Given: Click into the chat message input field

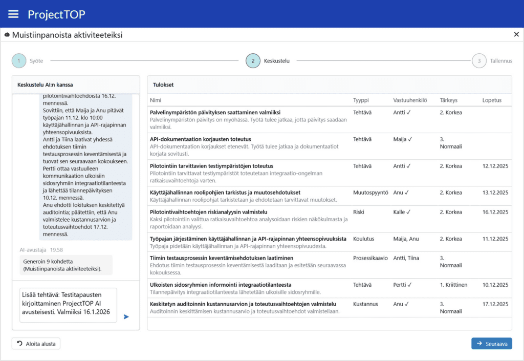Looking at the screenshot, I should 68,305.
